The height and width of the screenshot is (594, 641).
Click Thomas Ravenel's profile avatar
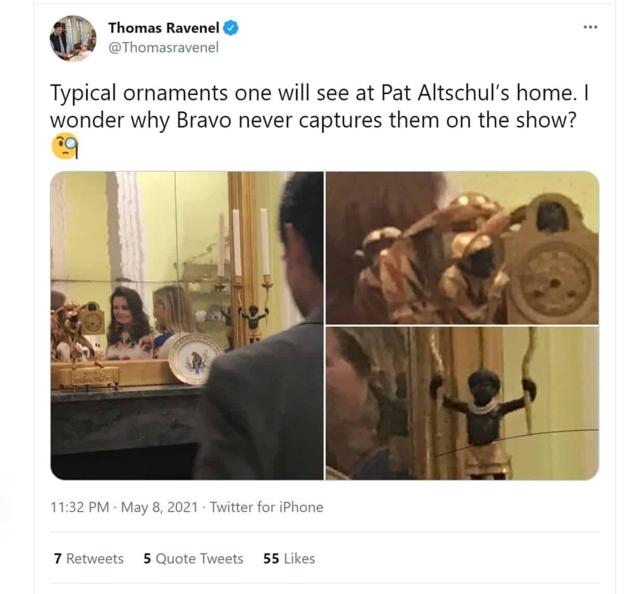tap(73, 38)
